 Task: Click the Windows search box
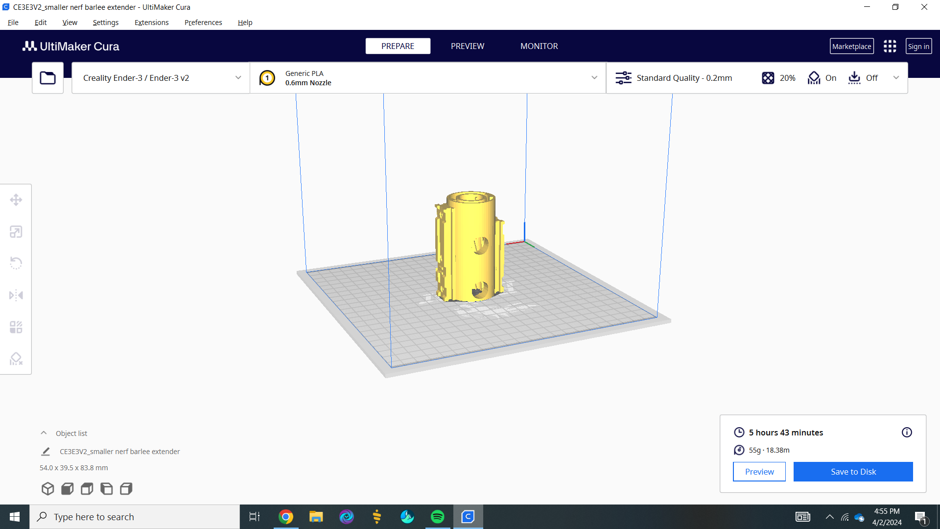135,517
